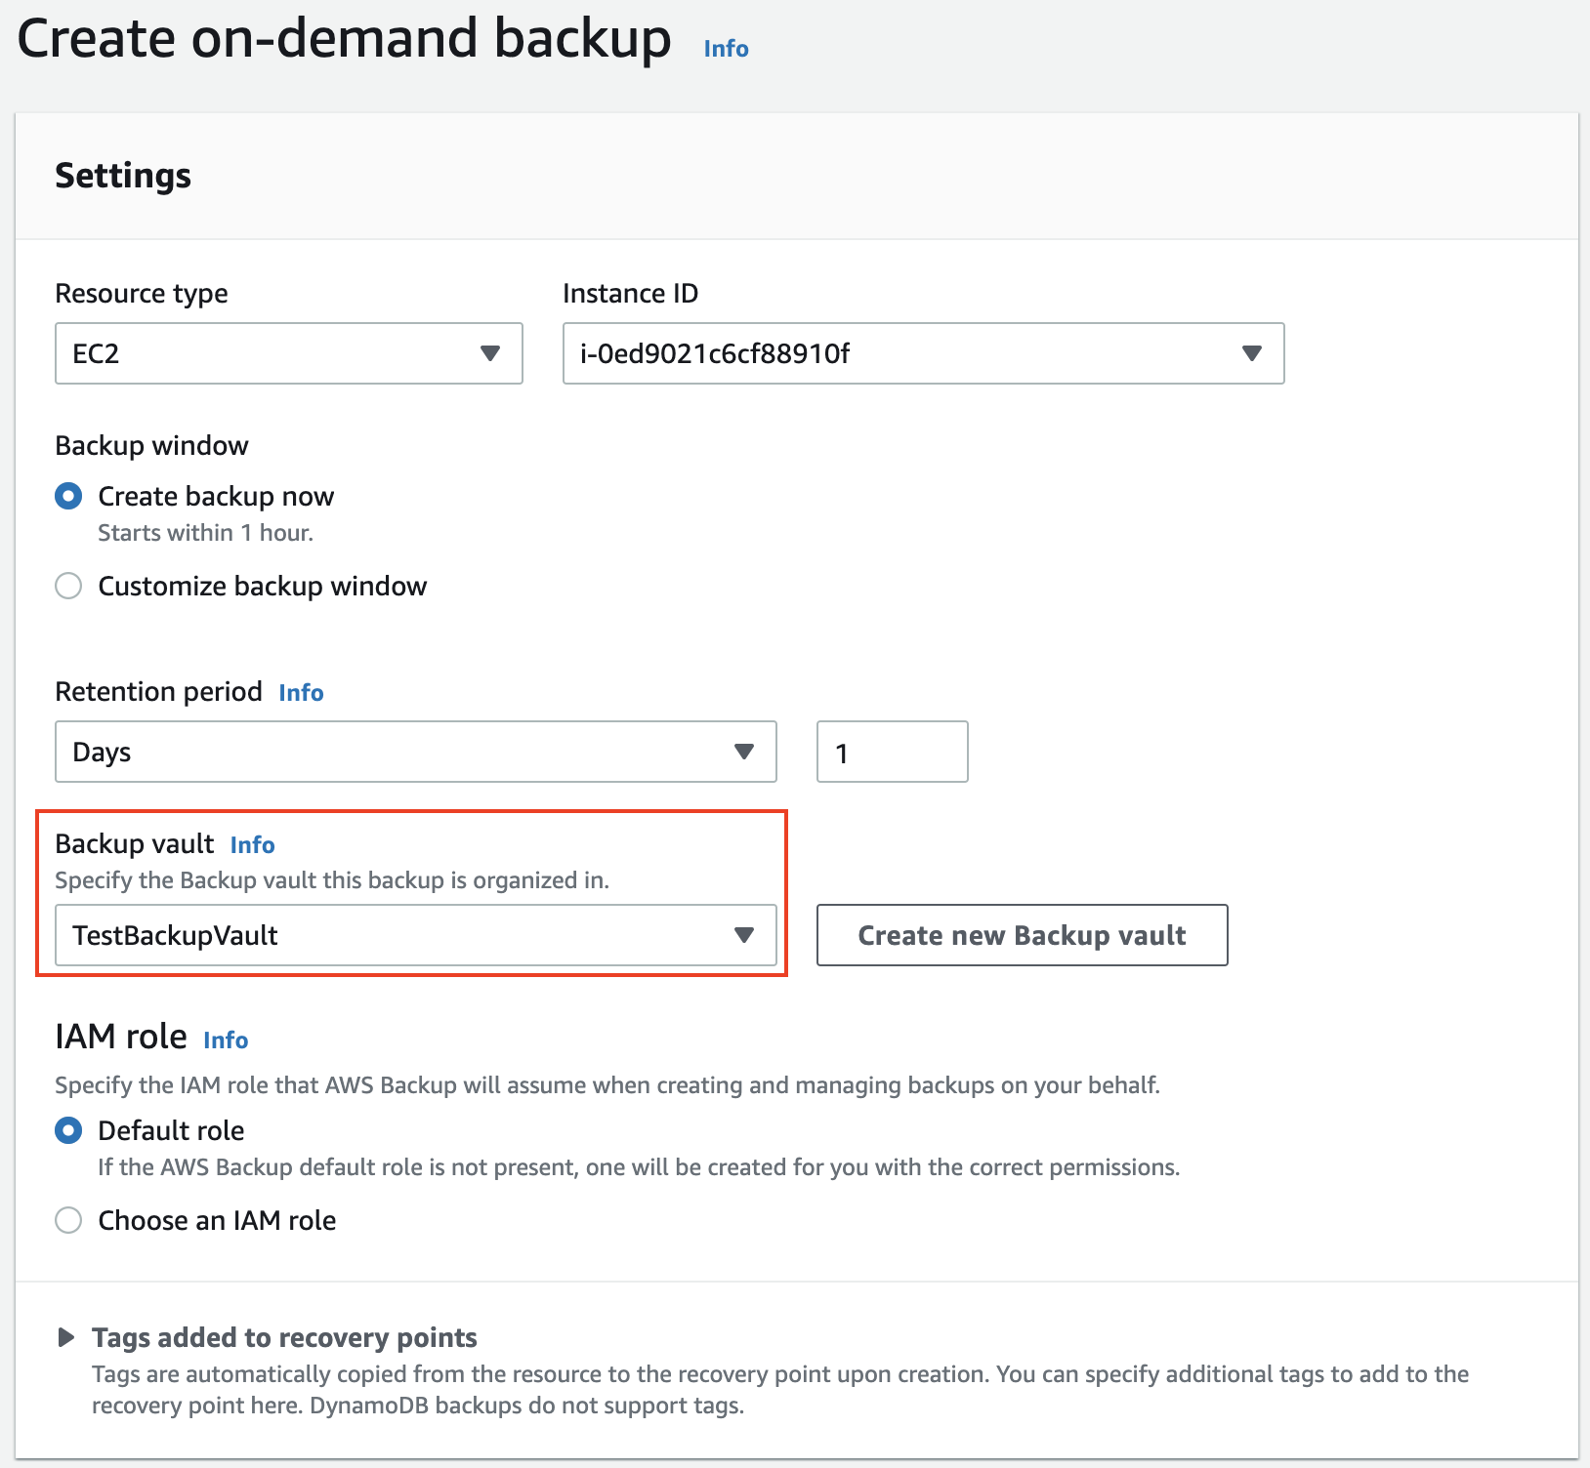Click the dropdown arrow on the Days selector
1590x1468 pixels.
745,752
